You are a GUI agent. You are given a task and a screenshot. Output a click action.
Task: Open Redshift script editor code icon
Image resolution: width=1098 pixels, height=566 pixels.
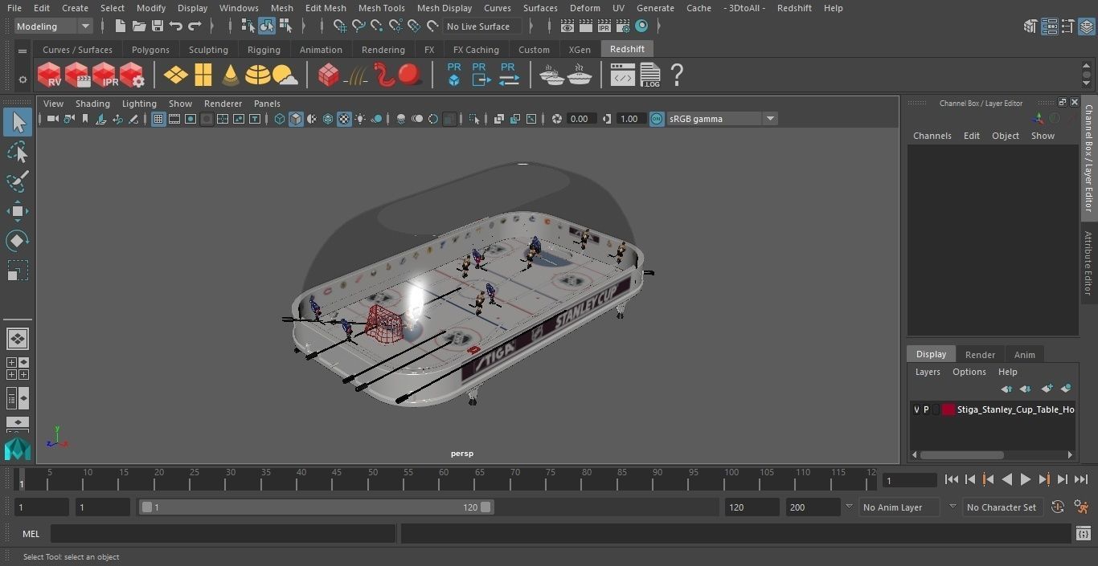click(622, 75)
